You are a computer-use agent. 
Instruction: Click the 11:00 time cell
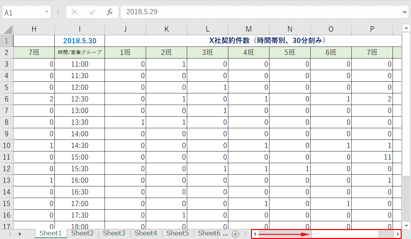pos(80,64)
